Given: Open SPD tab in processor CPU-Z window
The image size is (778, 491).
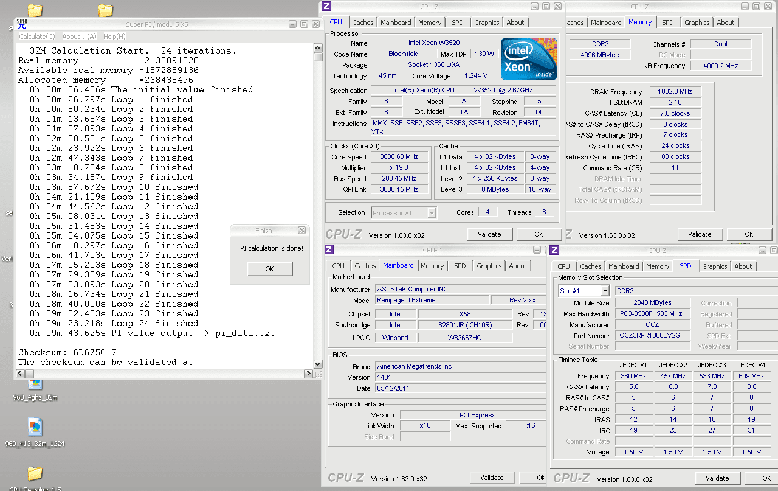Looking at the screenshot, I should pos(458,23).
